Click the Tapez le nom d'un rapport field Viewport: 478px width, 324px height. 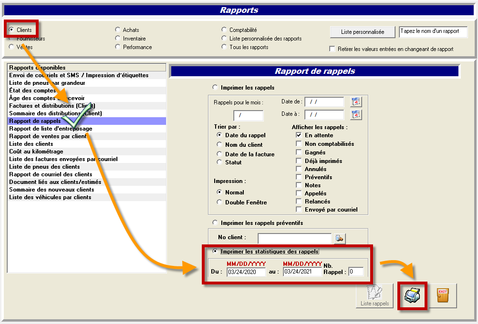pos(433,31)
